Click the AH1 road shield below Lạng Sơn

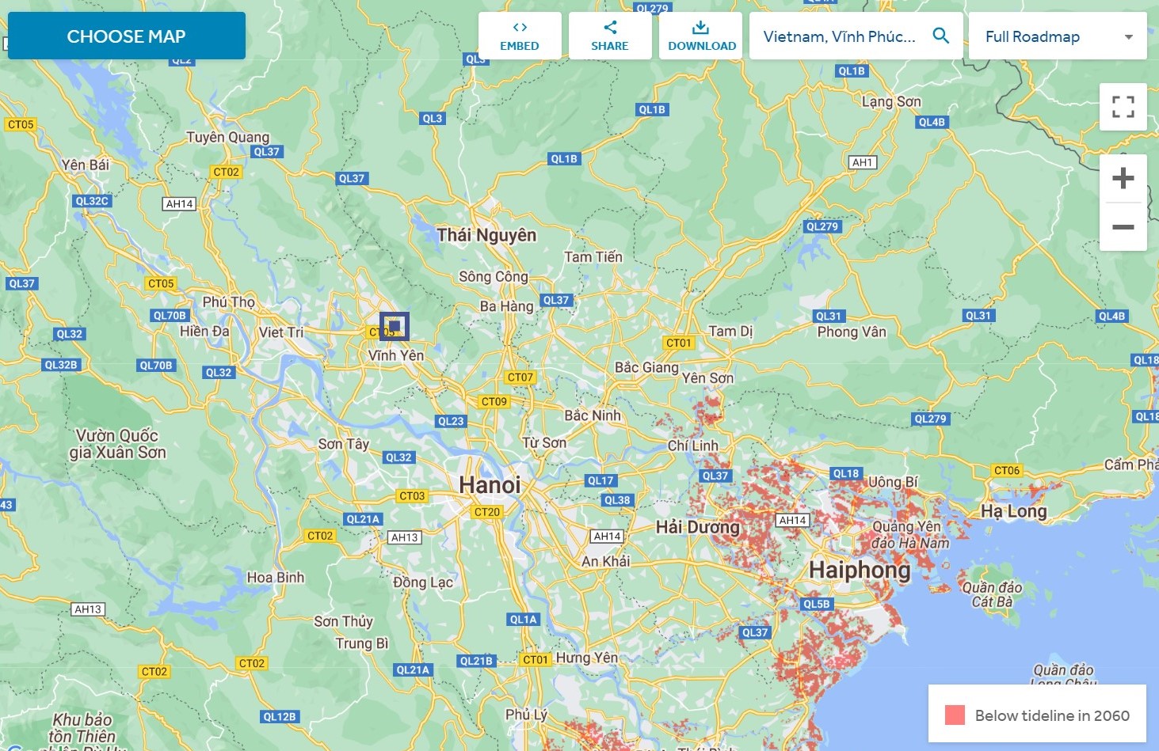[x=863, y=162]
